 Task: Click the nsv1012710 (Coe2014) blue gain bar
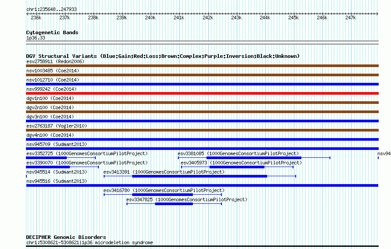[202, 84]
